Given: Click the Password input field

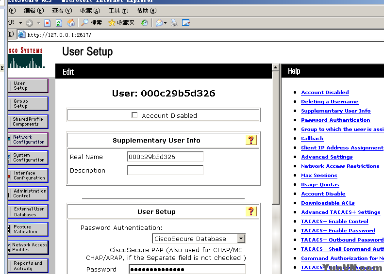Looking at the screenshot, I should pyautogui.click(x=187, y=269).
